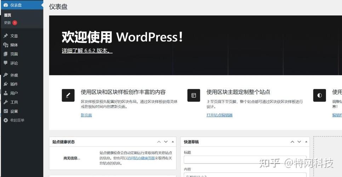Open the 仪表盘 menu item
This screenshot has width=342, height=177.
(x=22, y=5)
